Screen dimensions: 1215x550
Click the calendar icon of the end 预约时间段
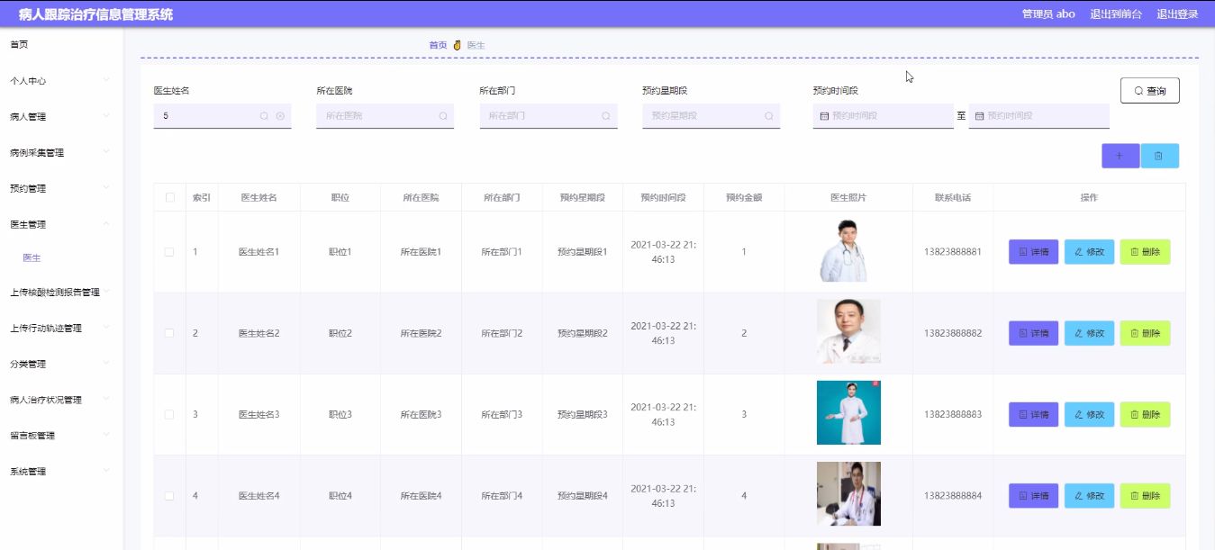point(980,116)
